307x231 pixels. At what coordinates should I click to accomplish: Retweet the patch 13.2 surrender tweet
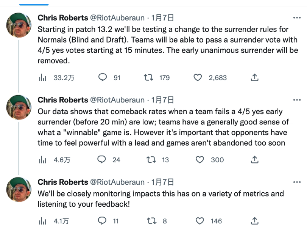(x=148, y=78)
